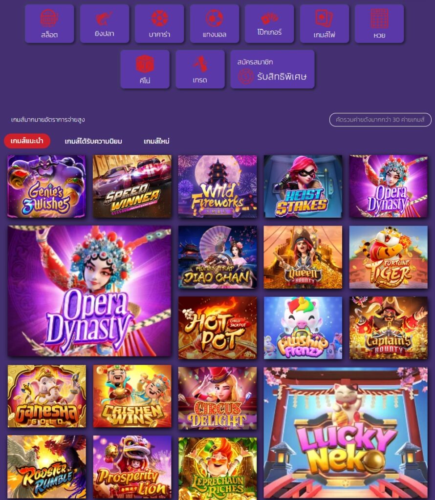Switch to the เกมส์ได้รับความนิยม popular tab
435x500 pixels.
pyautogui.click(x=93, y=141)
